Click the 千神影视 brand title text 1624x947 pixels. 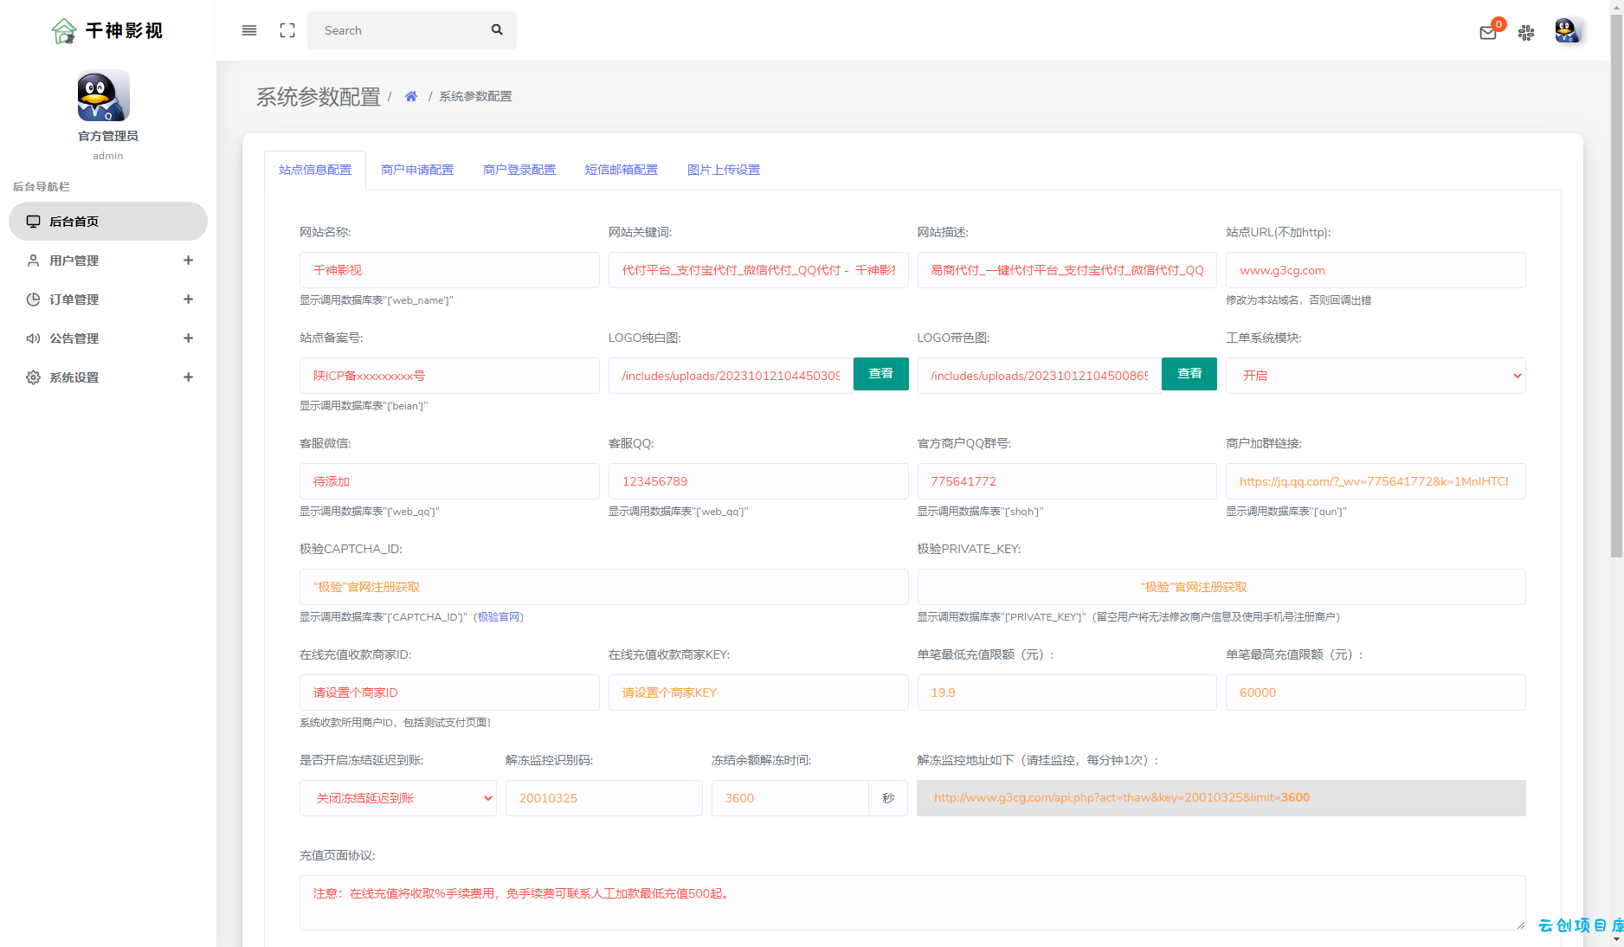[125, 31]
